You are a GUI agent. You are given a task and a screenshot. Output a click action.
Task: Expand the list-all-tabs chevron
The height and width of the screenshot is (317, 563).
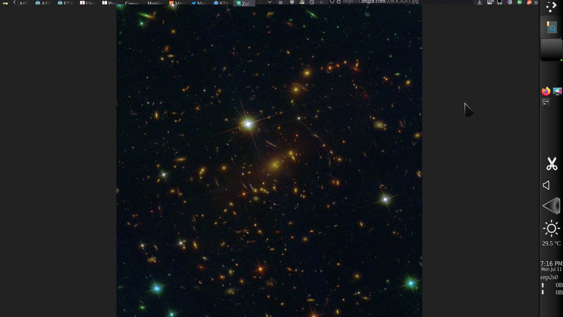pyautogui.click(x=271, y=2)
